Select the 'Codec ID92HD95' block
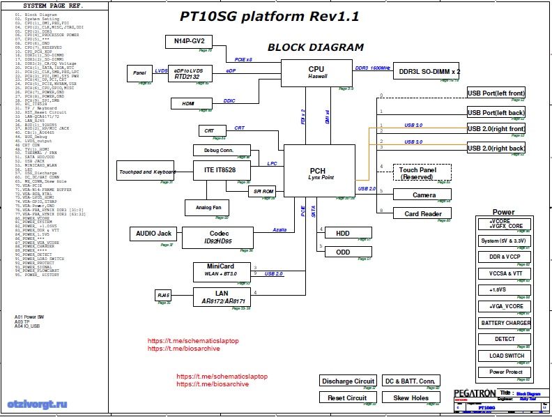The image size is (552, 417). (217, 238)
